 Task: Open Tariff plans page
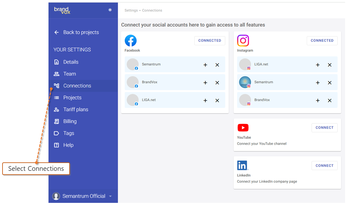pos(76,110)
